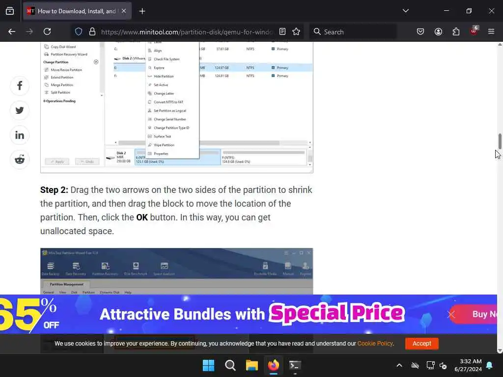Viewport: 503px width, 377px height.
Task: Share the article on Facebook
Action: click(20, 85)
